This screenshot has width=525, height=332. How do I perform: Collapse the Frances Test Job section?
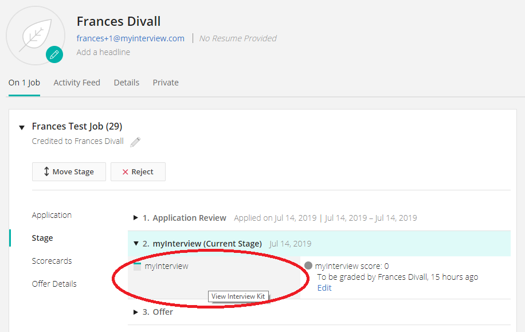click(x=22, y=127)
